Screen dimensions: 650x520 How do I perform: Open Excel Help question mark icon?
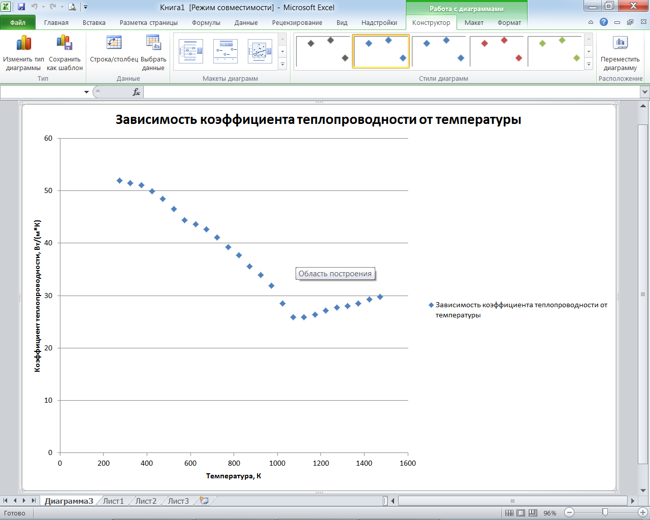click(x=603, y=22)
